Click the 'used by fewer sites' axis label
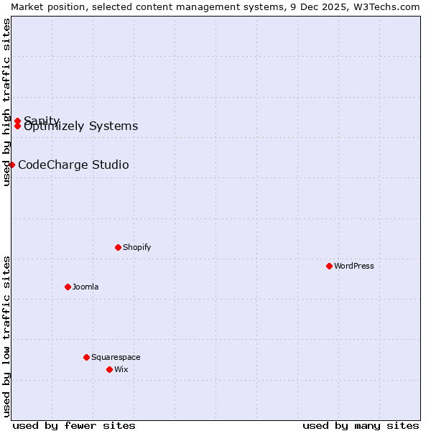The image size is (431, 431). tap(74, 426)
